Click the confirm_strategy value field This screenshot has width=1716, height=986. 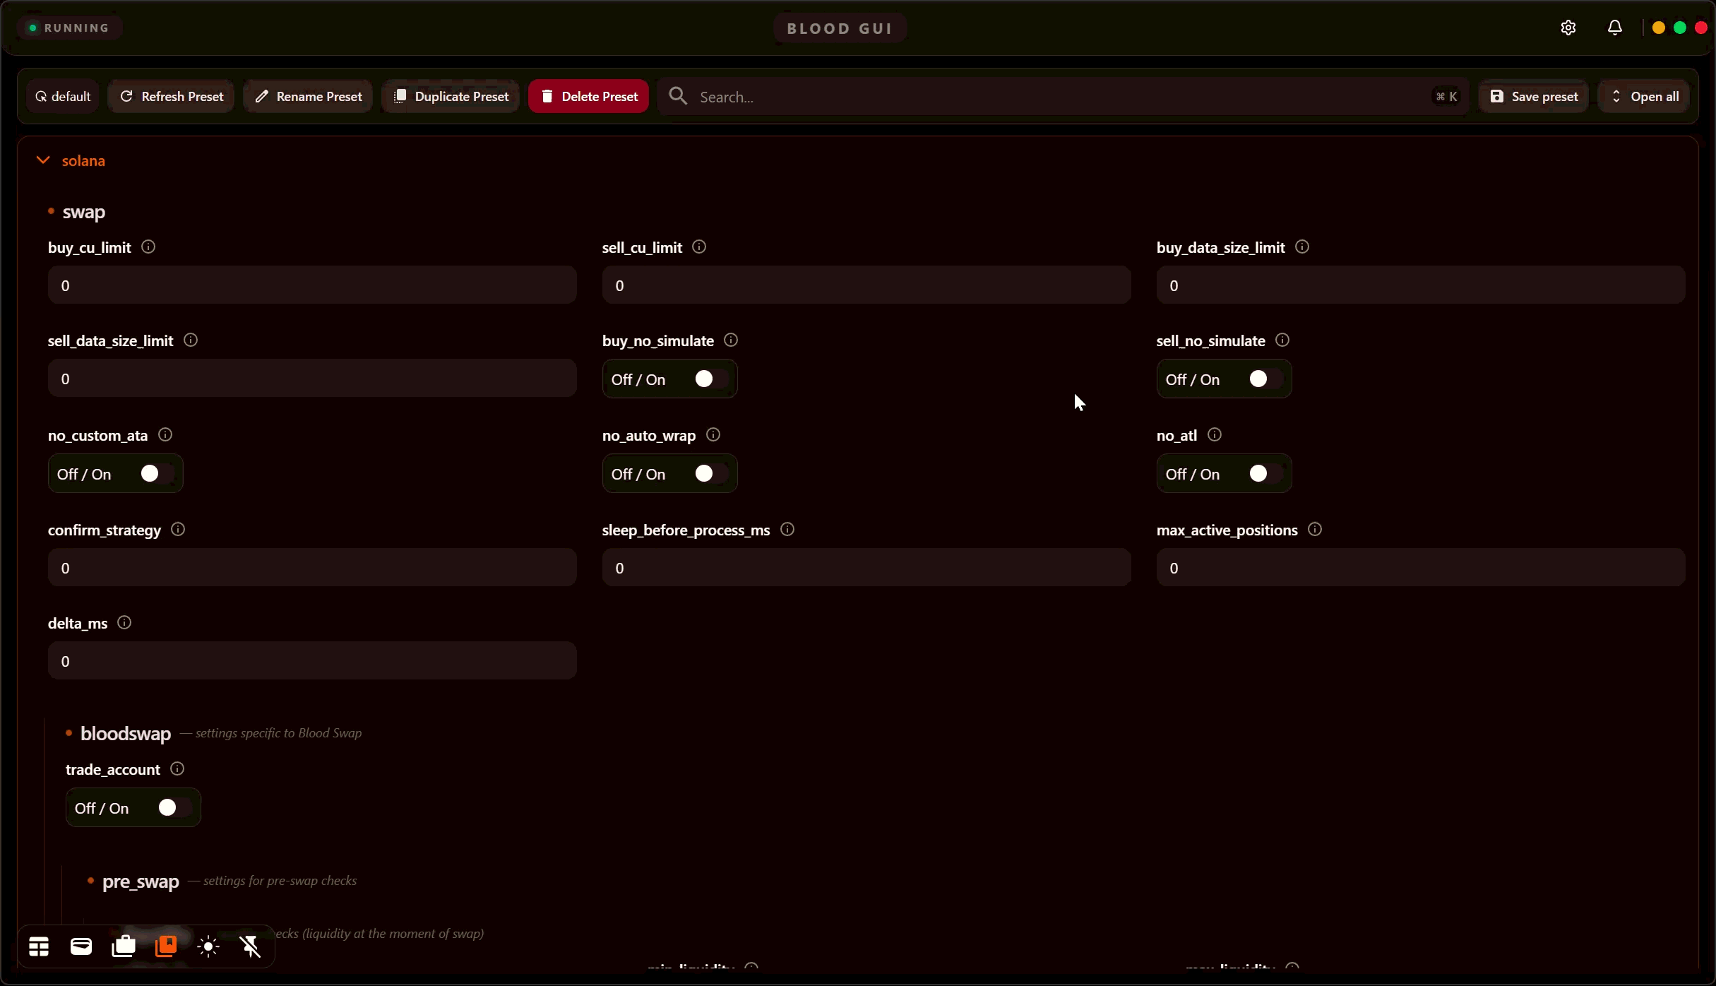coord(312,568)
